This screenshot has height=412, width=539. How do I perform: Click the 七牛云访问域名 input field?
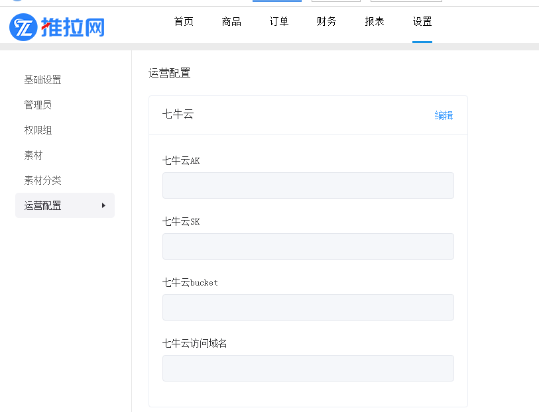coord(308,368)
